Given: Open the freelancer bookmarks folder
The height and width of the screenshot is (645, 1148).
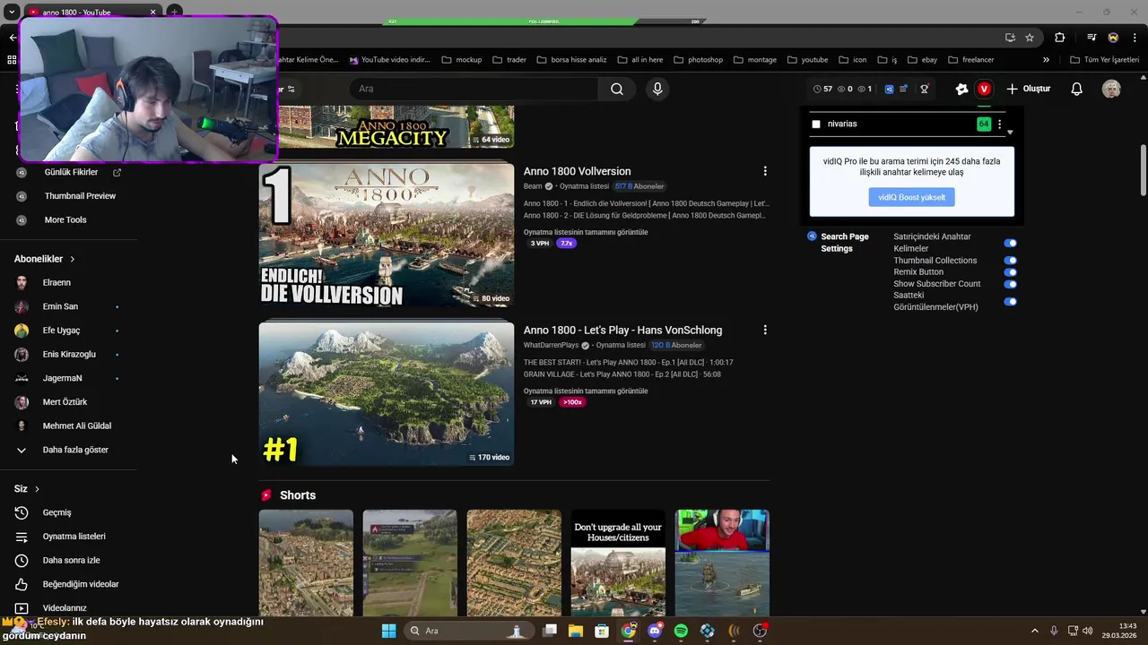Looking at the screenshot, I should (x=970, y=60).
